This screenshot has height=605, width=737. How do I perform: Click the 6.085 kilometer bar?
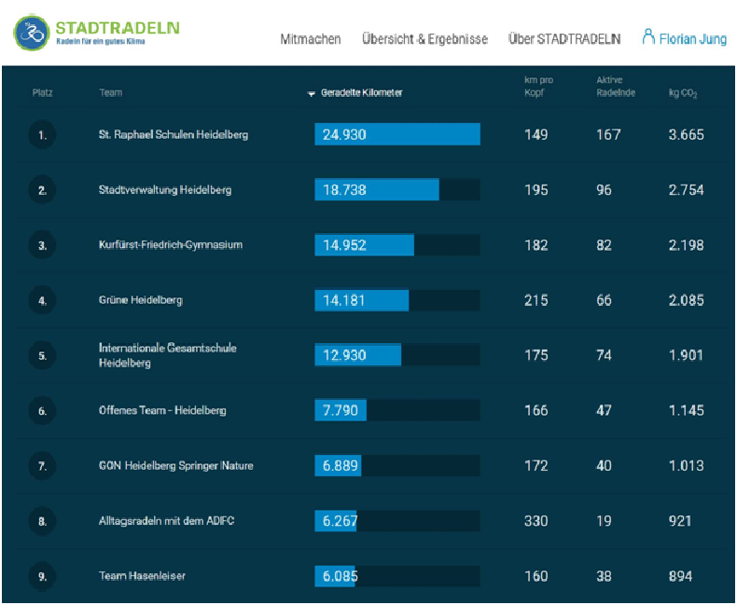[397, 576]
